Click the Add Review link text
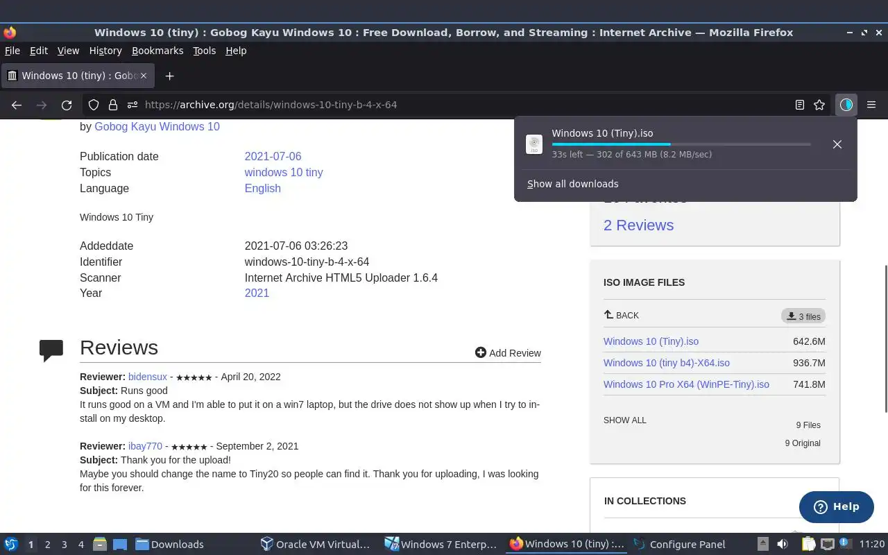This screenshot has height=555, width=888. click(515, 353)
